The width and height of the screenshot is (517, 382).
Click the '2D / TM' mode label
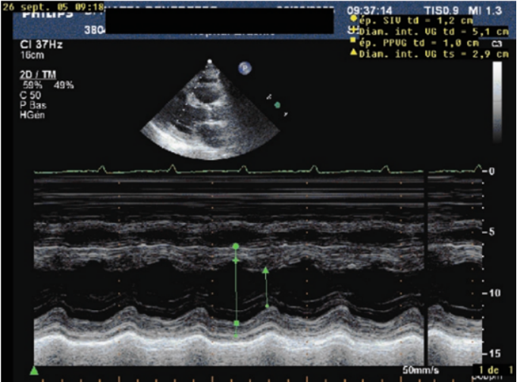(38, 75)
